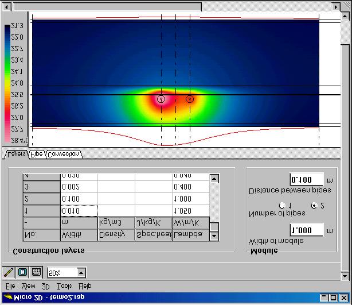Select the pencil edit tool icon
This screenshot has height=305, width=352.
pyautogui.click(x=9, y=272)
